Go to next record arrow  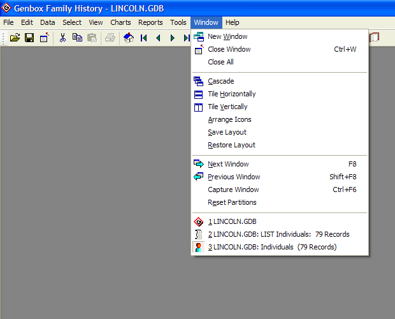pos(172,38)
